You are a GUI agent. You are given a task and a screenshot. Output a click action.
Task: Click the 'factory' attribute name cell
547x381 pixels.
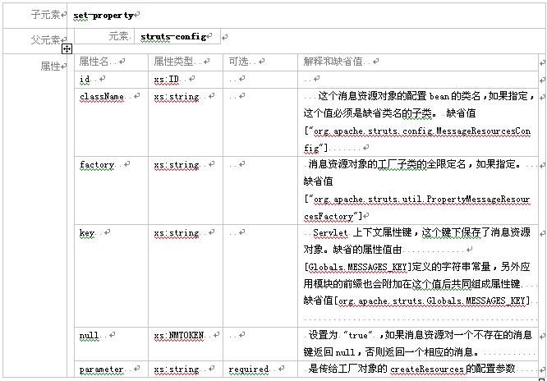pyautogui.click(x=97, y=165)
